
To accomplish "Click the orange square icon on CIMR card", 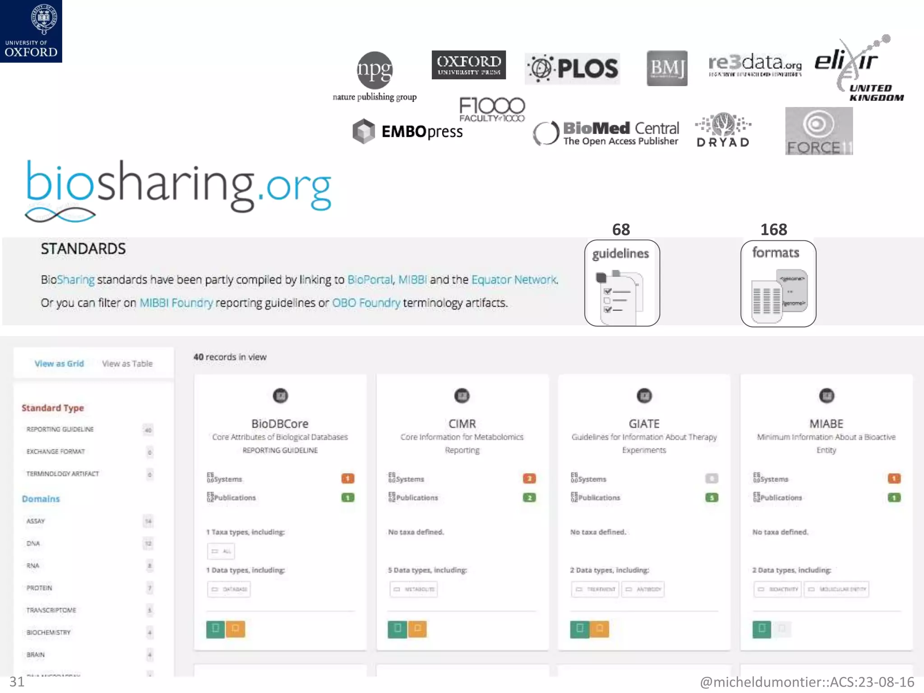I will 417,628.
